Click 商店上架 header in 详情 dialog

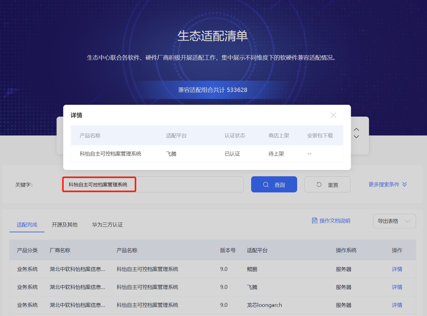(x=279, y=135)
